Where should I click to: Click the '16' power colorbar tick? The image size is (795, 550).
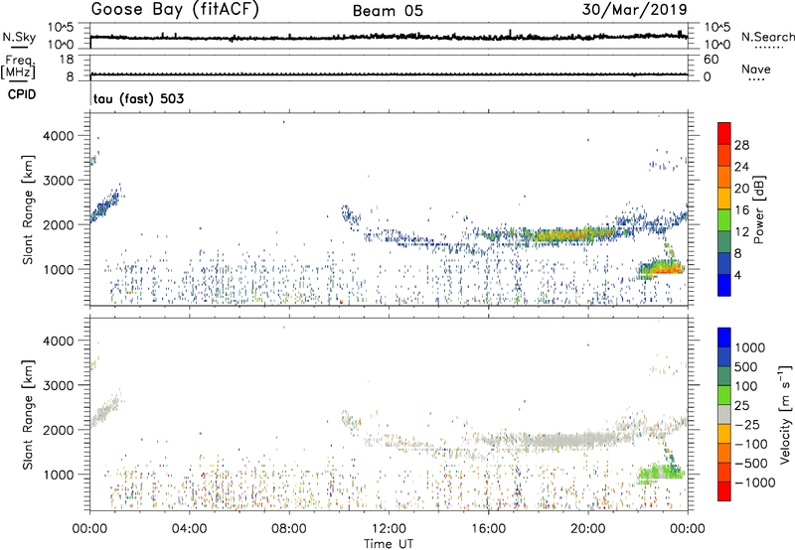(741, 210)
